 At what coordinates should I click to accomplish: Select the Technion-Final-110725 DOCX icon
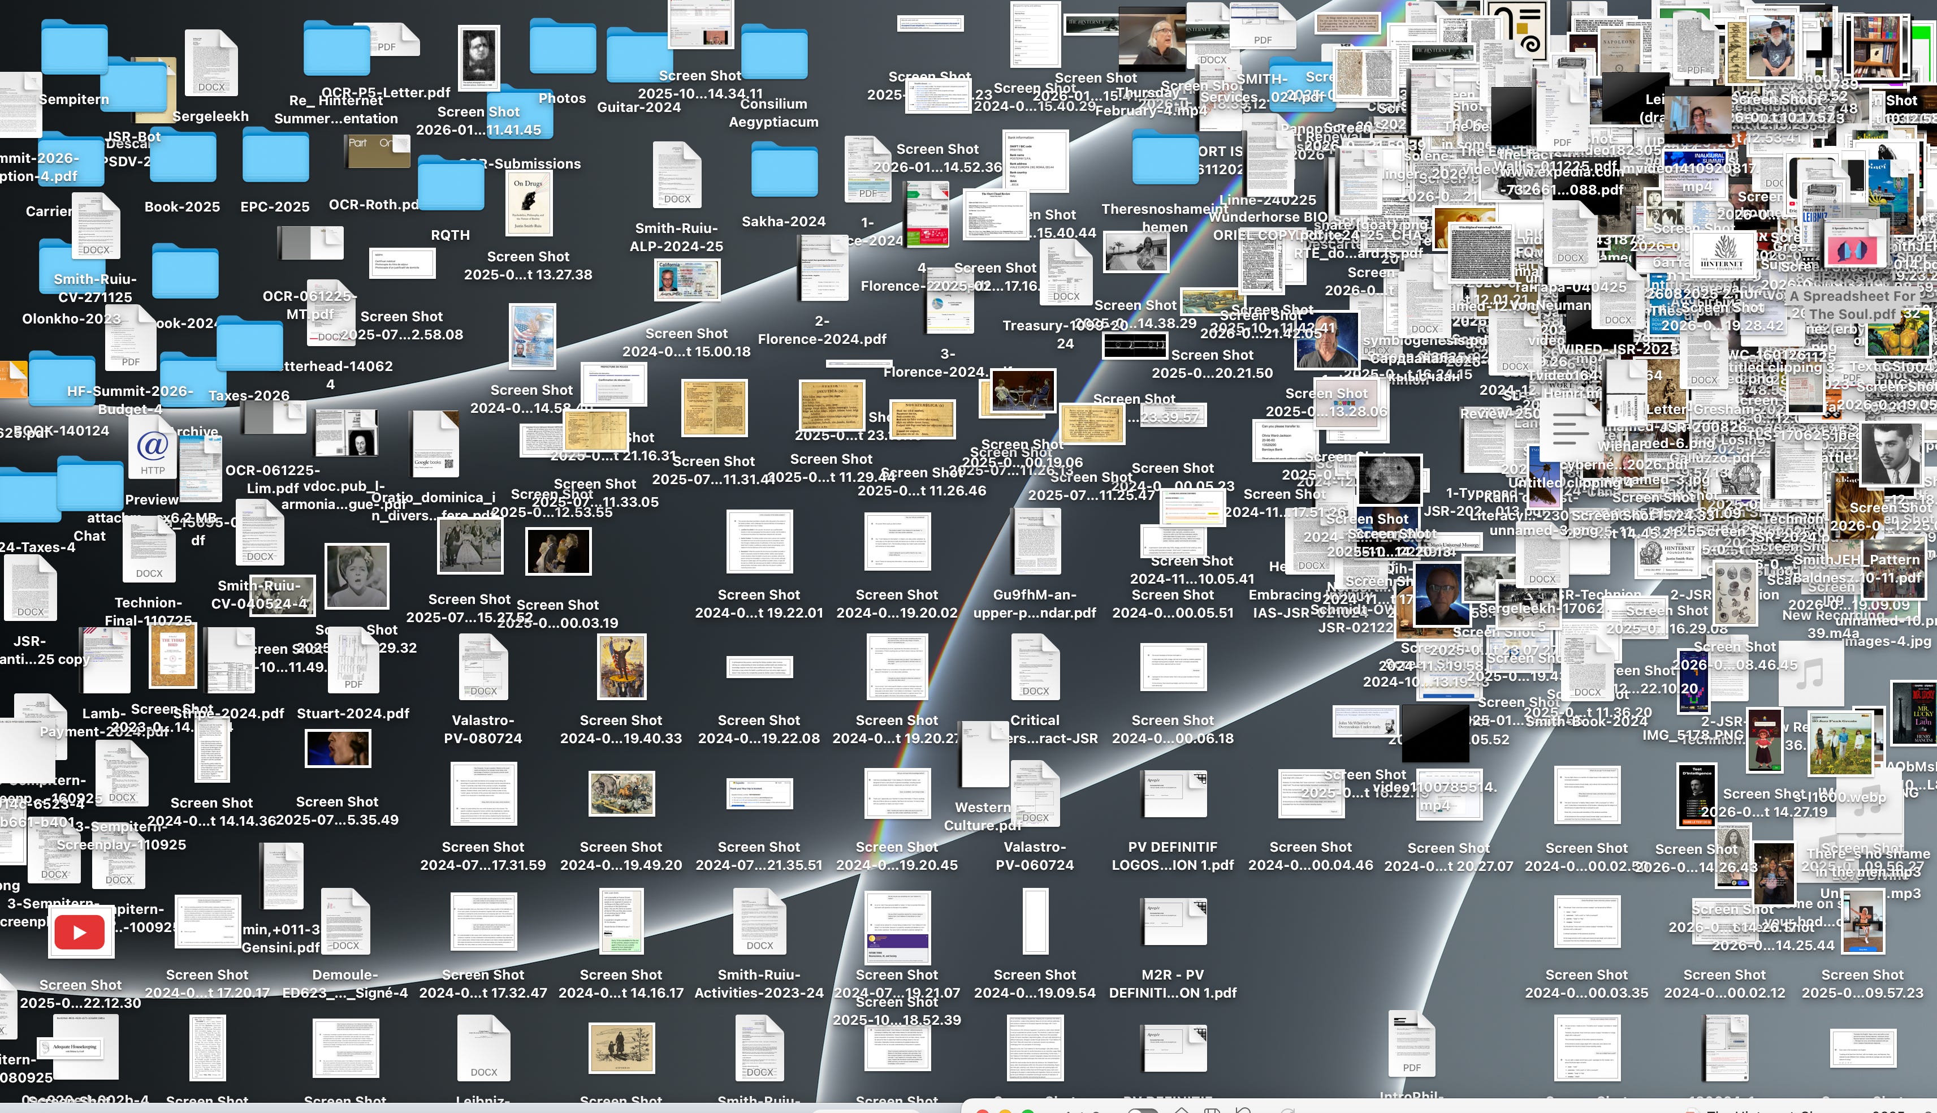tap(149, 550)
